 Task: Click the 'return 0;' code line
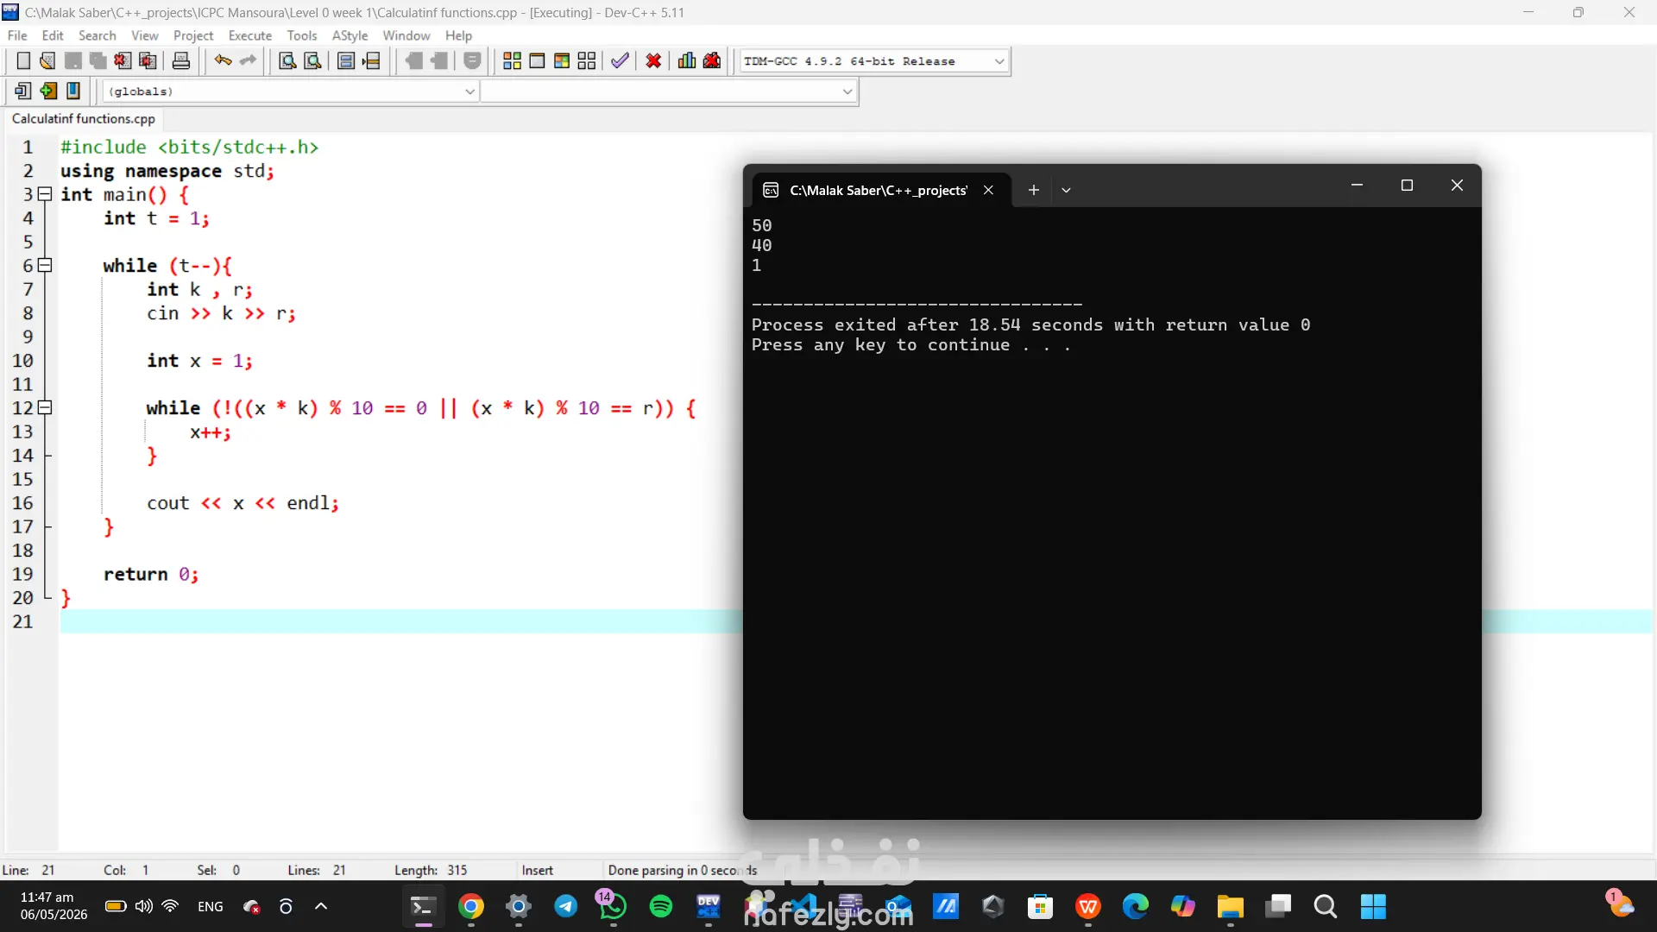click(151, 575)
